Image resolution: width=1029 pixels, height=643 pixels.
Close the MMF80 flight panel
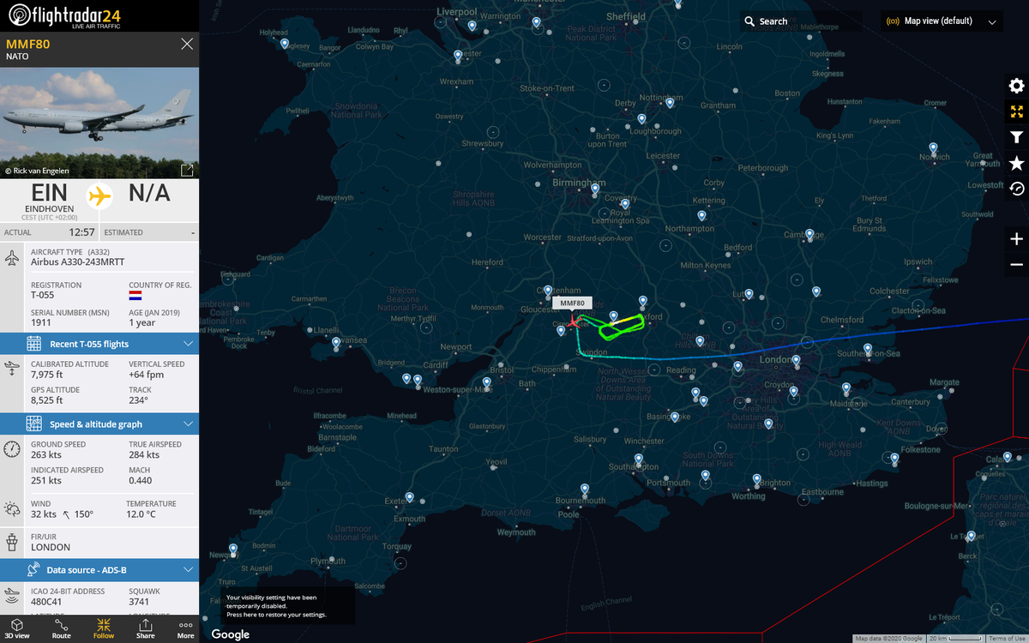[187, 45]
